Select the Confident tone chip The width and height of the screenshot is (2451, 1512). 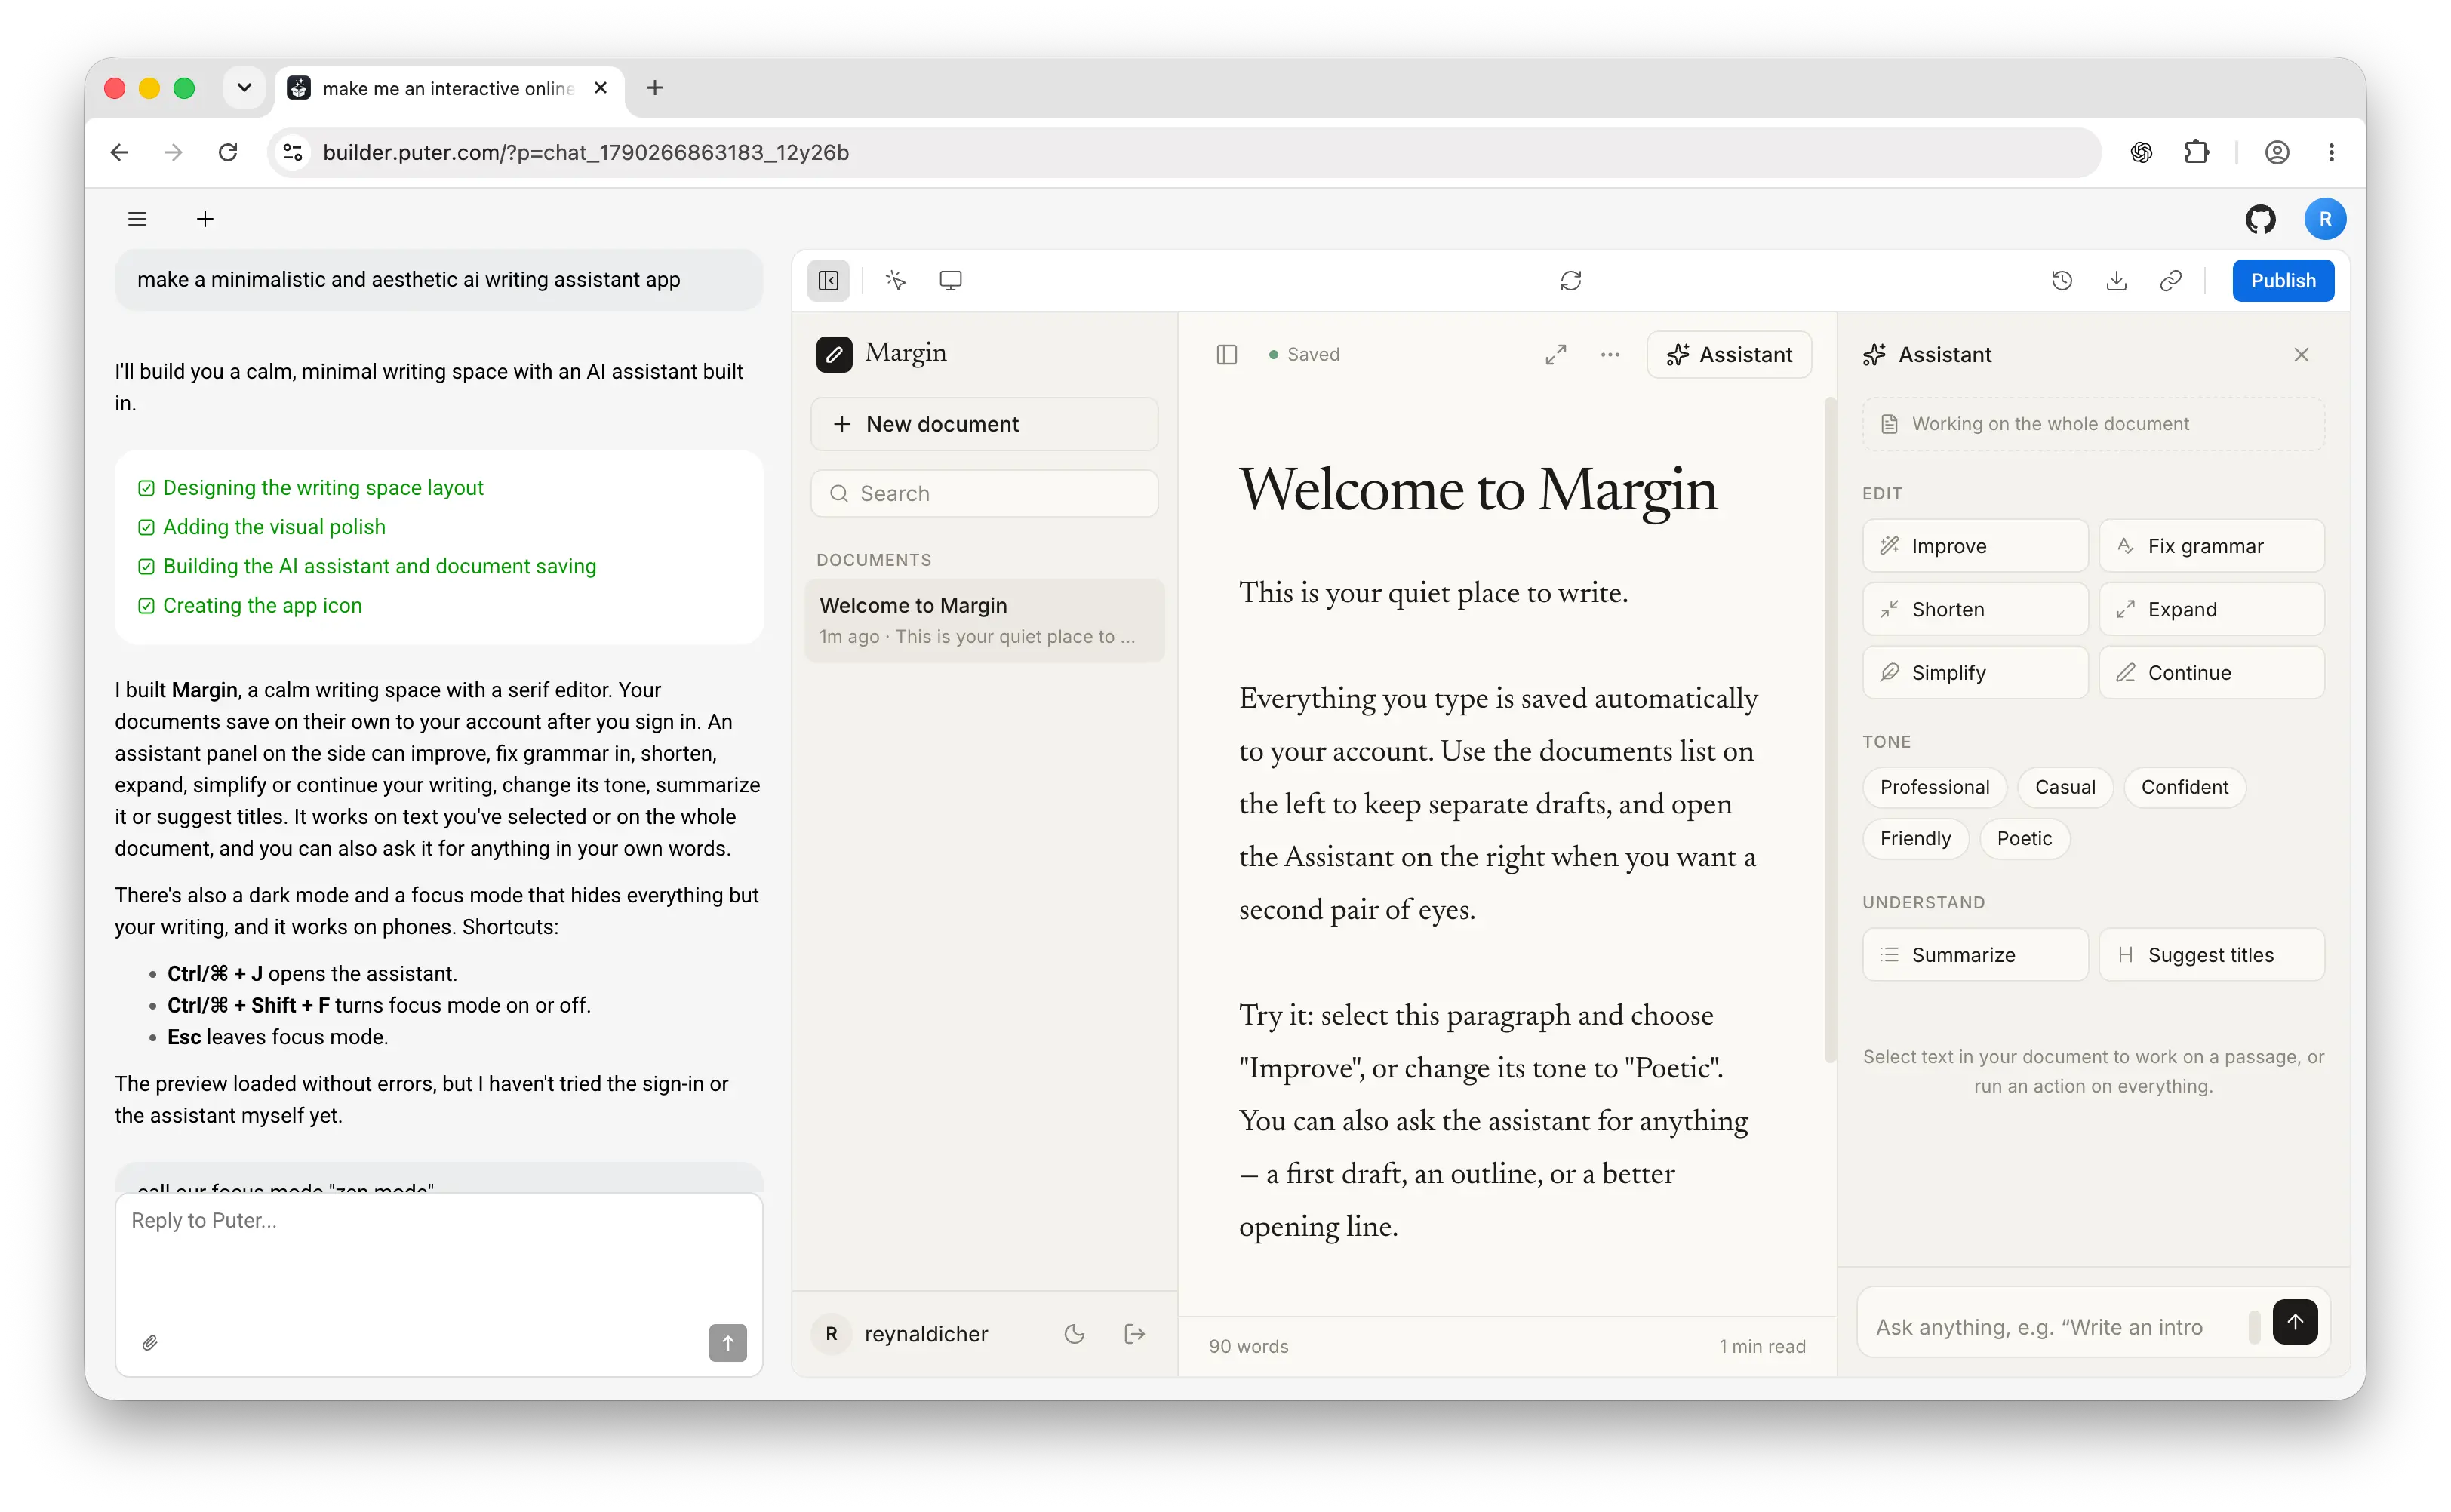(2184, 787)
